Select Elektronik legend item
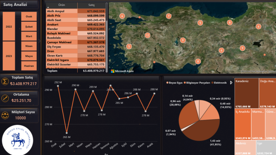 pos(219,83)
